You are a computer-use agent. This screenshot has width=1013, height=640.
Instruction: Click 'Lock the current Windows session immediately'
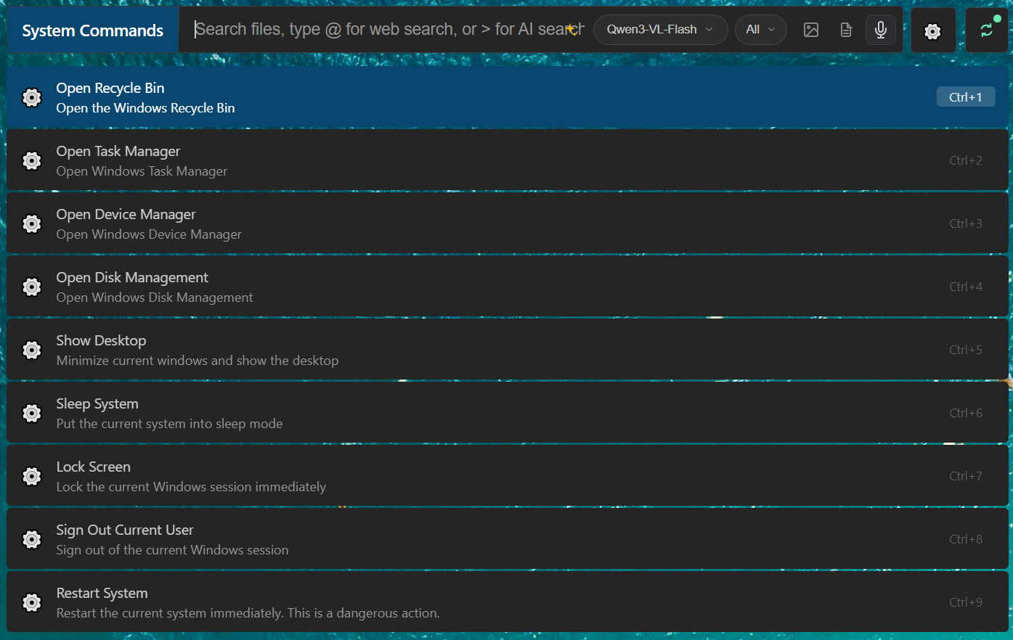pos(191,487)
